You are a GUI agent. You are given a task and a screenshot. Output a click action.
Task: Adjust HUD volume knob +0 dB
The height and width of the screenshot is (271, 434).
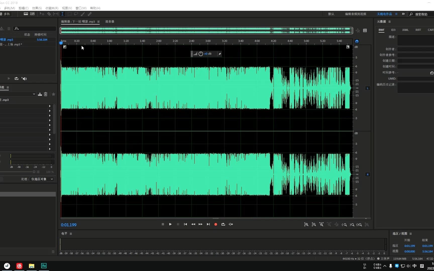pyautogui.click(x=201, y=54)
